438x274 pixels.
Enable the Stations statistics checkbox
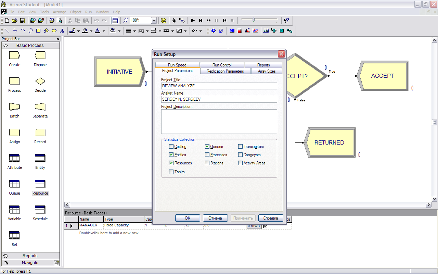point(207,163)
